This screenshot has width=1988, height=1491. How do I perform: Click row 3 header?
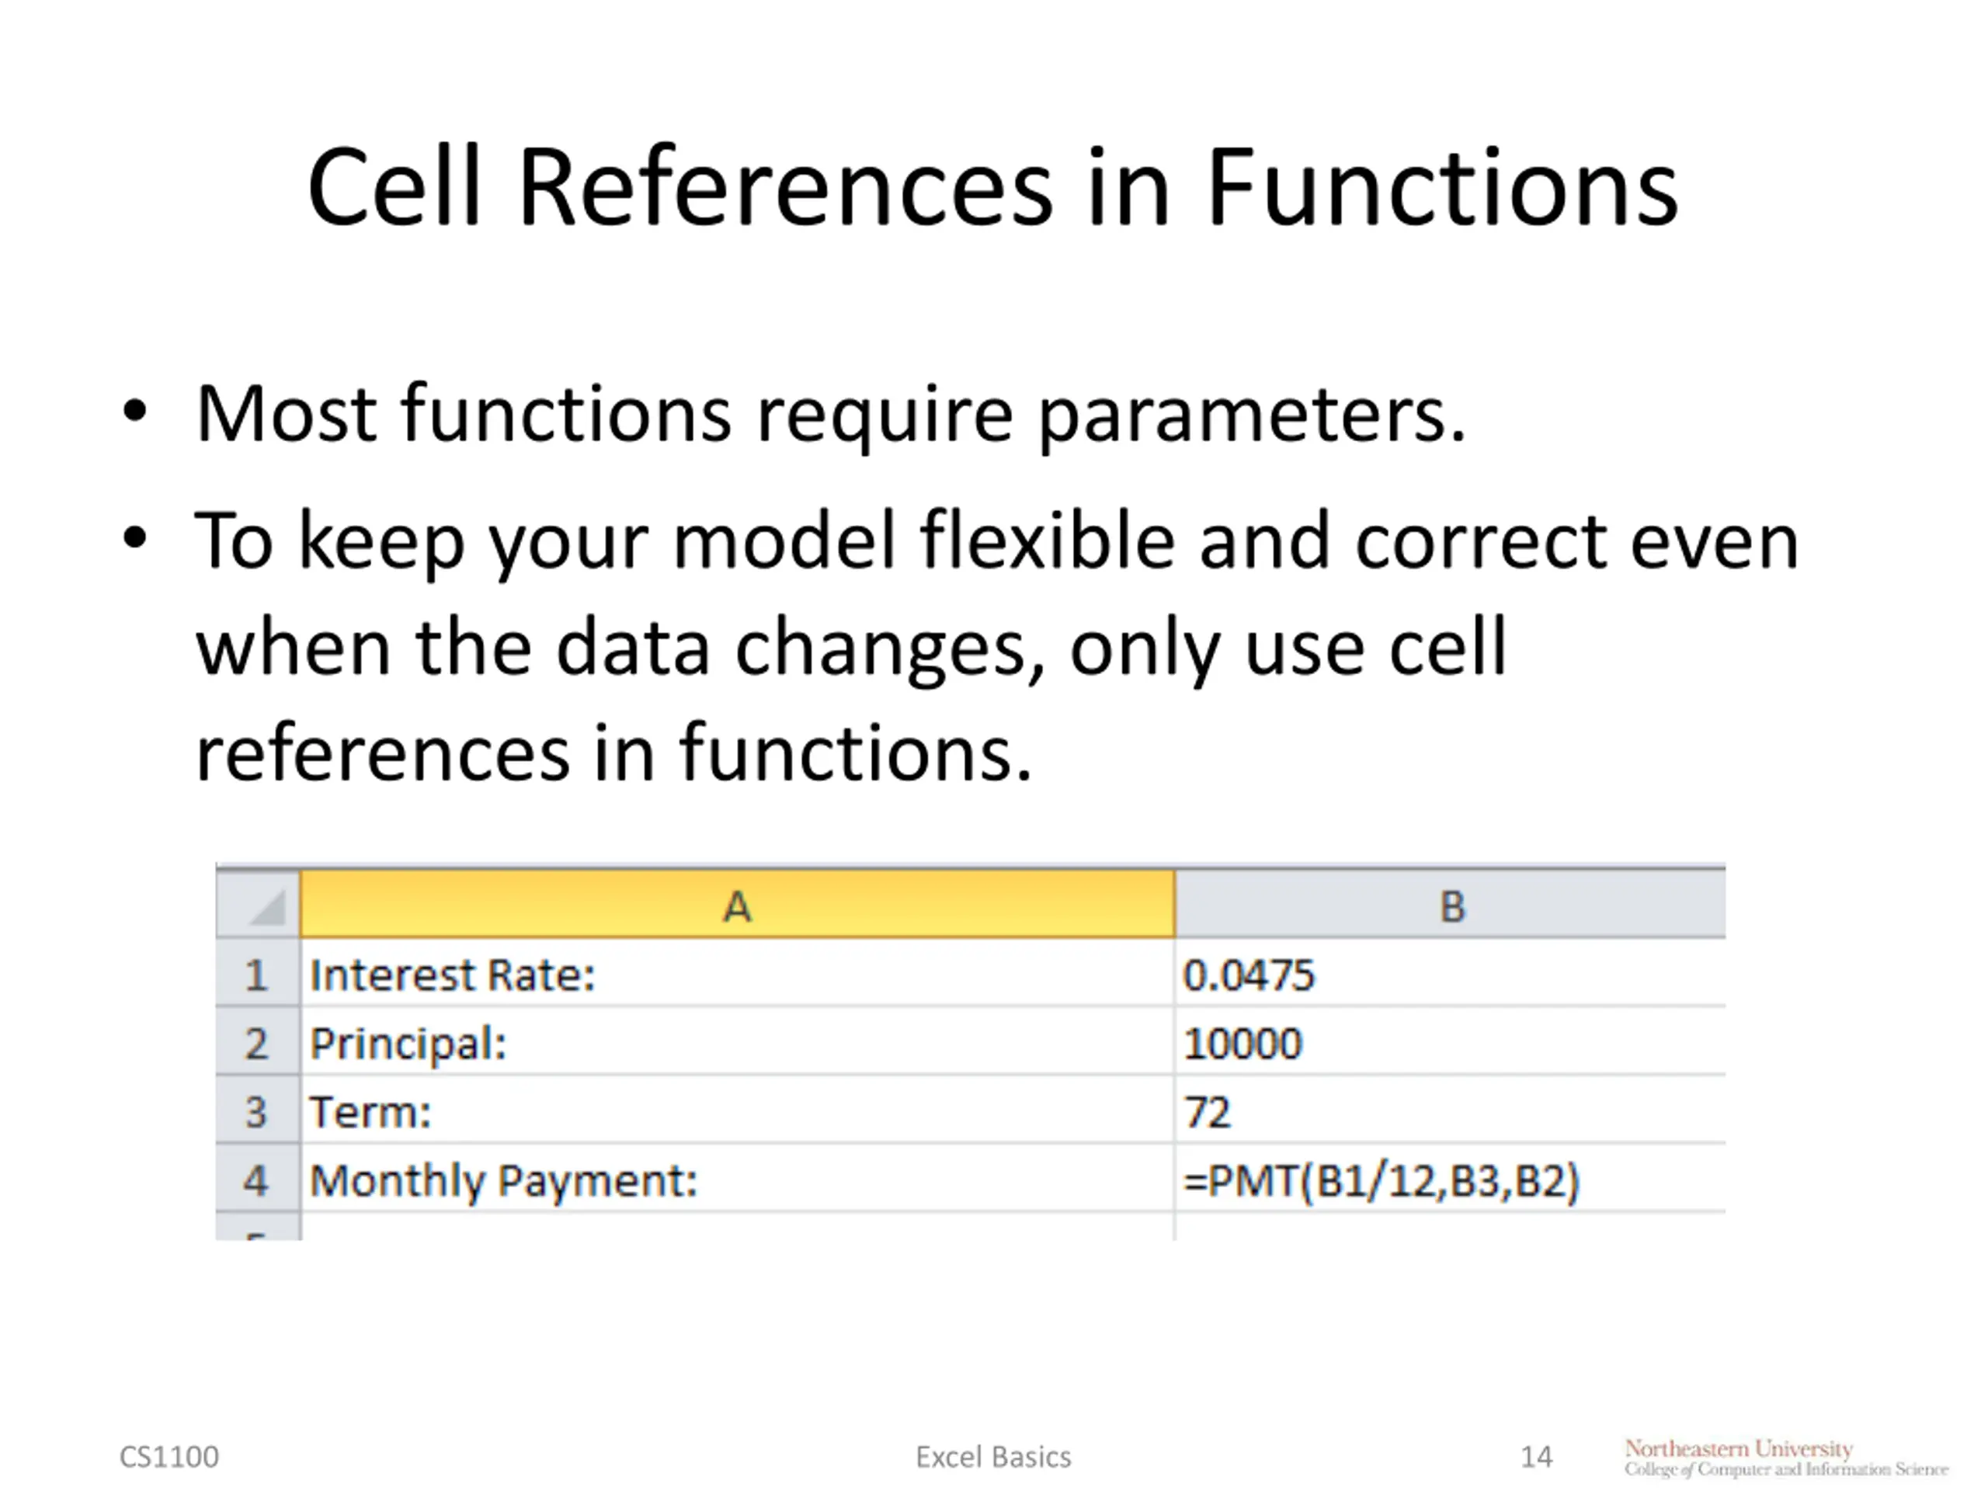pyautogui.click(x=257, y=1112)
